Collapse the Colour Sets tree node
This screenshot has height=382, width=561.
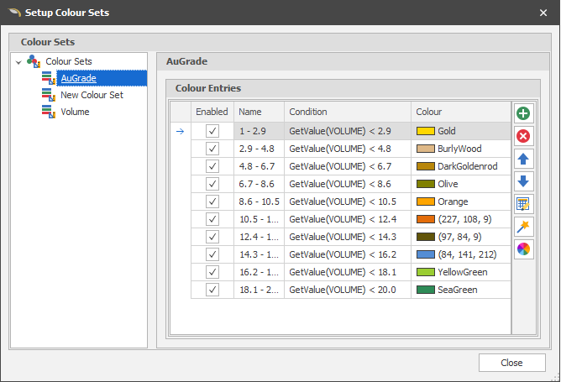(18, 62)
